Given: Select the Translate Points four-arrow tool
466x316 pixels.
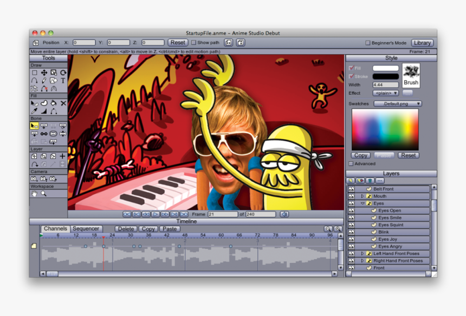Looking at the screenshot, I should 44,73.
